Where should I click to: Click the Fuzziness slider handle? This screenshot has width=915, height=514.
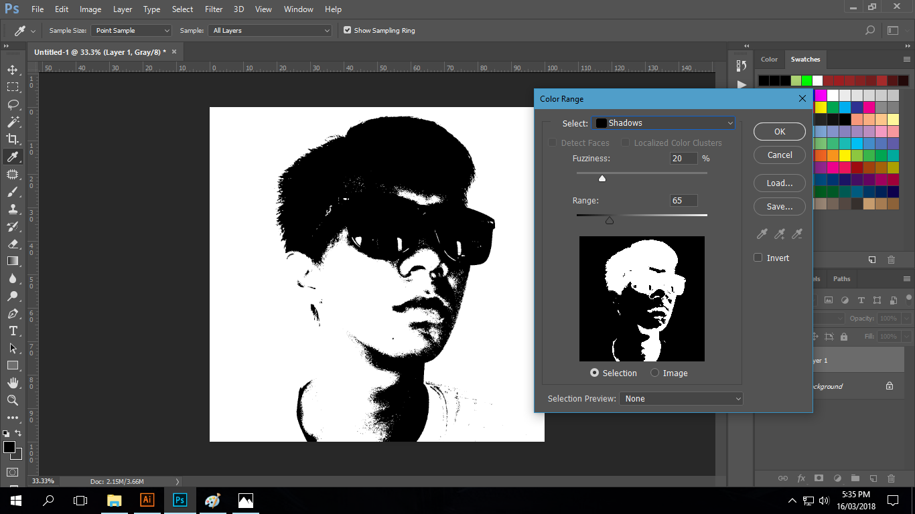click(602, 178)
